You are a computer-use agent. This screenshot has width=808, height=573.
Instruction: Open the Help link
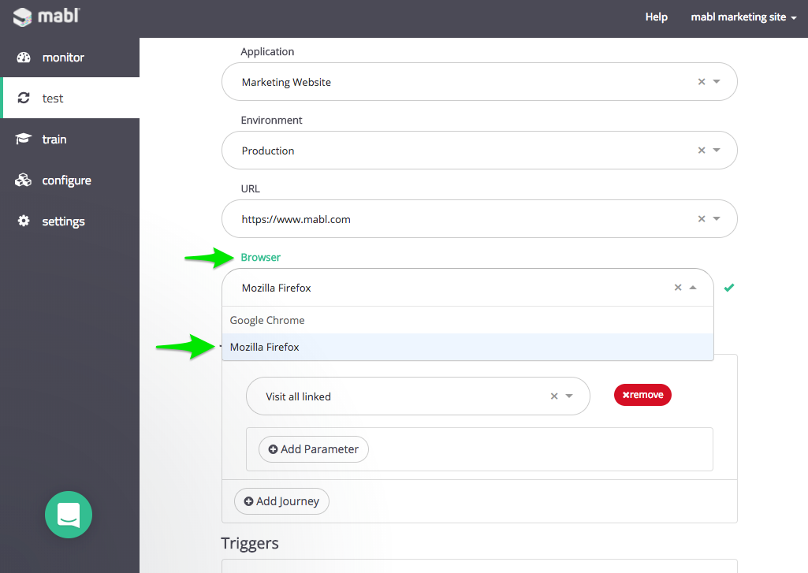656,17
